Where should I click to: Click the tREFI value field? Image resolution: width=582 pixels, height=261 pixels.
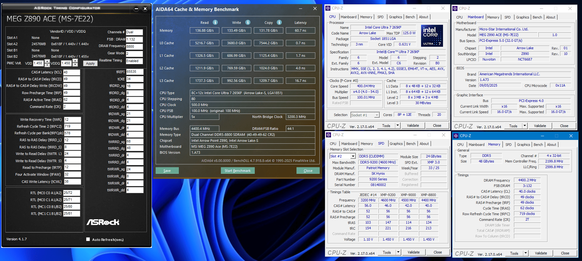[x=135, y=72]
